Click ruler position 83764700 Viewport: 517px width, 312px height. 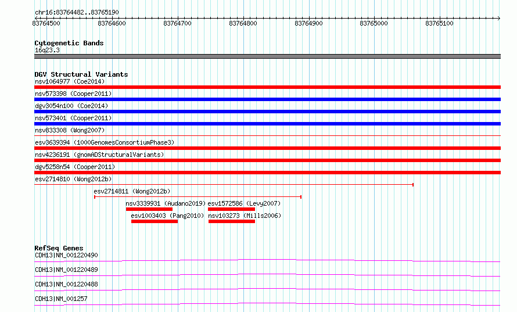click(177, 23)
